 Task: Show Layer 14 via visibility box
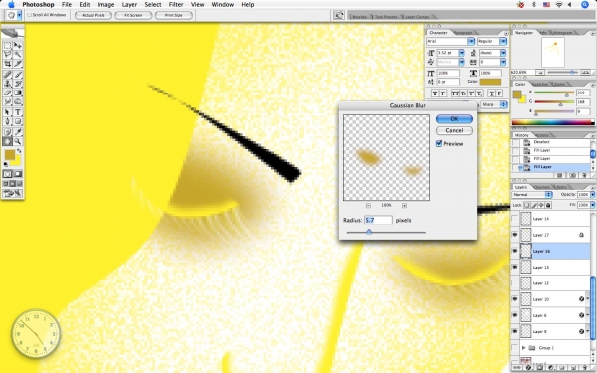[515, 219]
